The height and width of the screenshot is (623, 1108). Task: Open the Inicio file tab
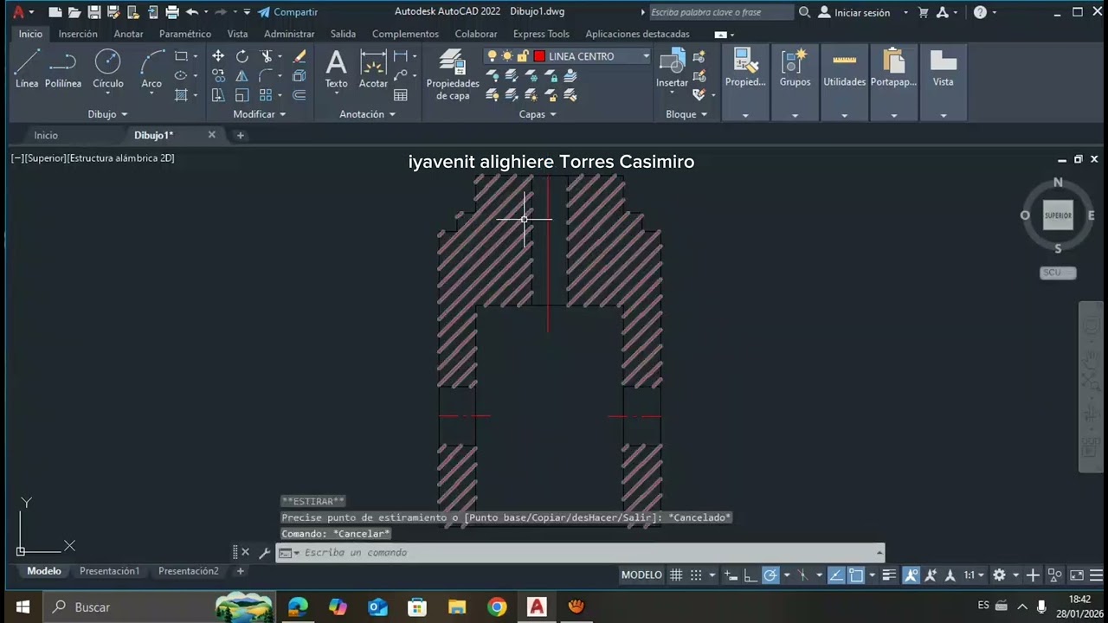(x=46, y=135)
